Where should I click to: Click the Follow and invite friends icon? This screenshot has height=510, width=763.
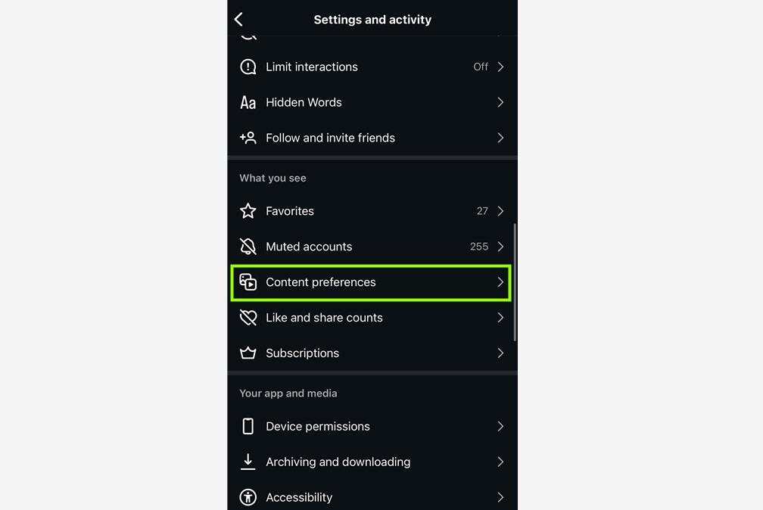pyautogui.click(x=248, y=138)
